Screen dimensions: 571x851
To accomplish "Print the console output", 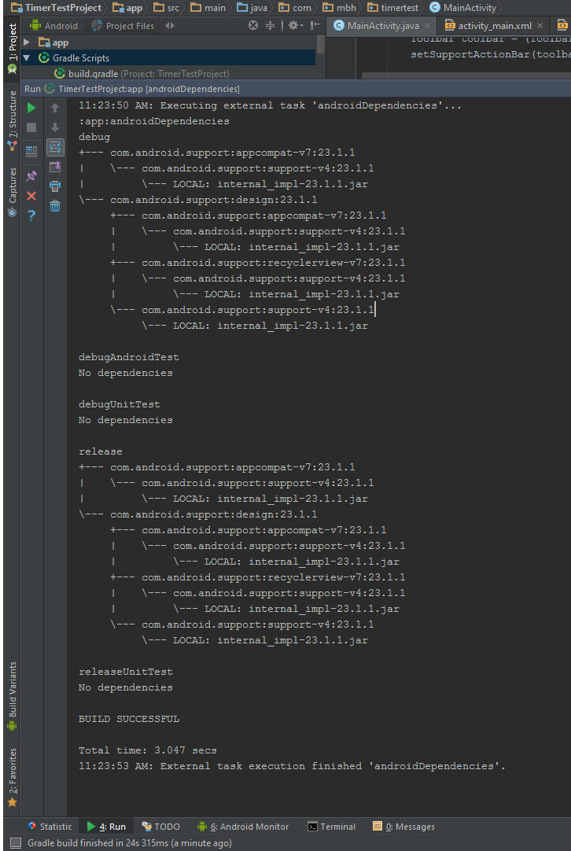I will [55, 186].
